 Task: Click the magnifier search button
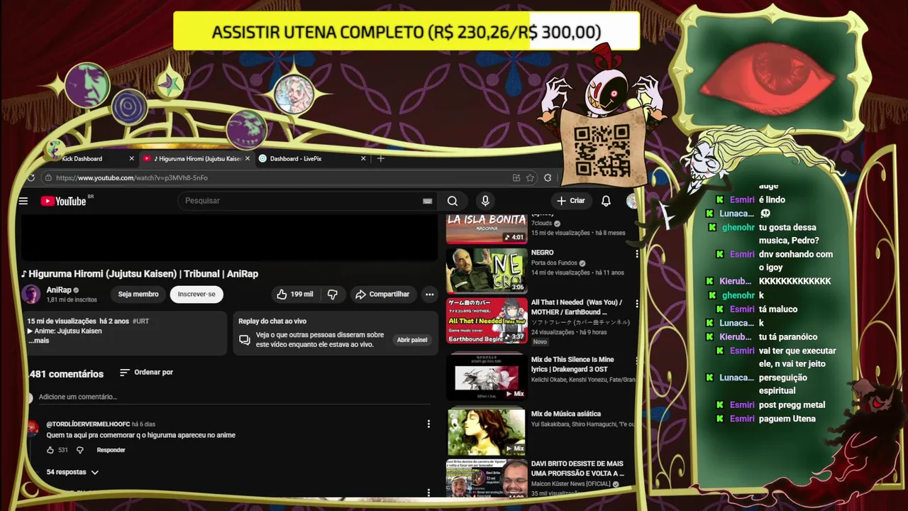tap(452, 201)
